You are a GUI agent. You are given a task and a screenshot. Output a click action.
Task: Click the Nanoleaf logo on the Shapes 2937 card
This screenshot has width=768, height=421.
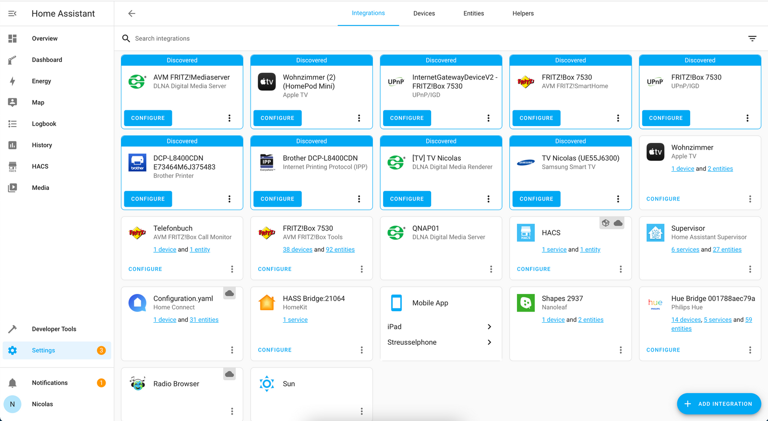point(526,303)
